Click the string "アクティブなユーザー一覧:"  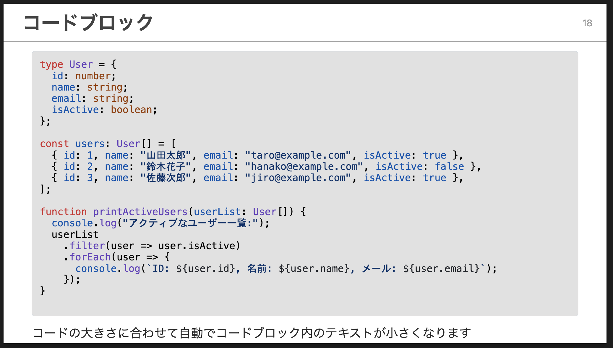tap(191, 223)
